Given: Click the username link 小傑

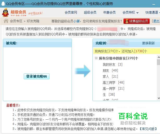Looking at the screenshot, I should [x=76, y=21].
